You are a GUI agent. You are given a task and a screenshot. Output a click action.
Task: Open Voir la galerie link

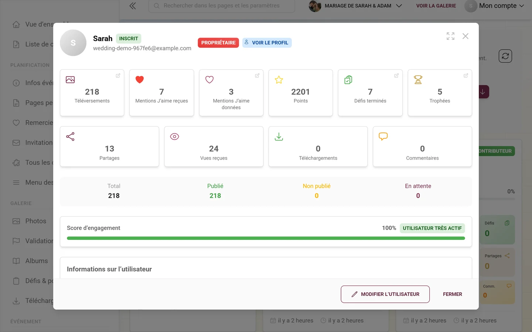pos(436,6)
